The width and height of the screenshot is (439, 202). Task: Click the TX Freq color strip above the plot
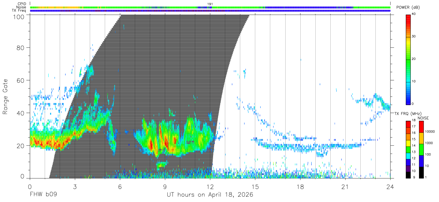coord(210,11)
